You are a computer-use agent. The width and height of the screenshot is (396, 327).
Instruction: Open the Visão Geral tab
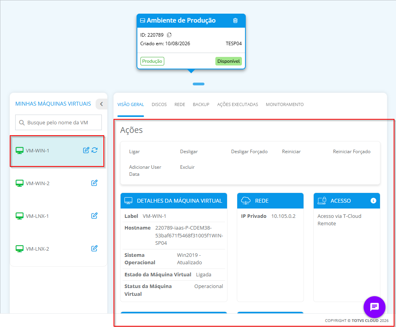pos(131,104)
